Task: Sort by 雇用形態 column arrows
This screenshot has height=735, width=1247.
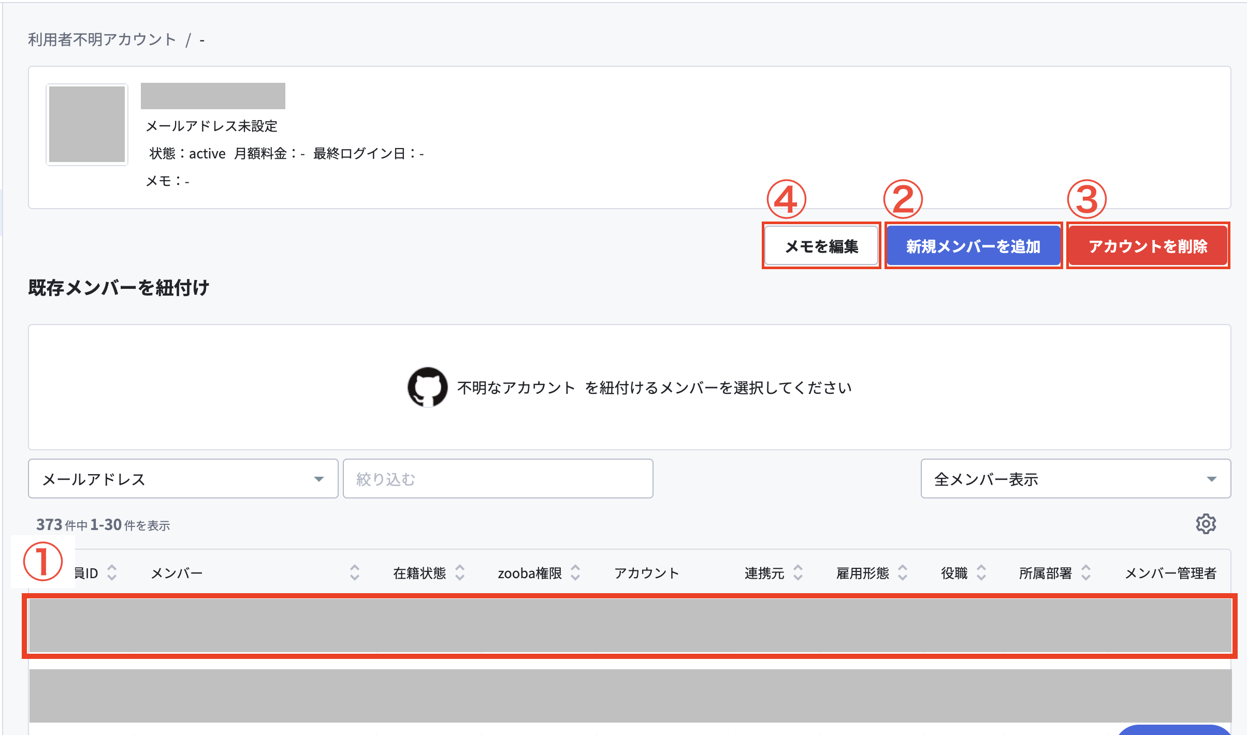Action: click(903, 572)
